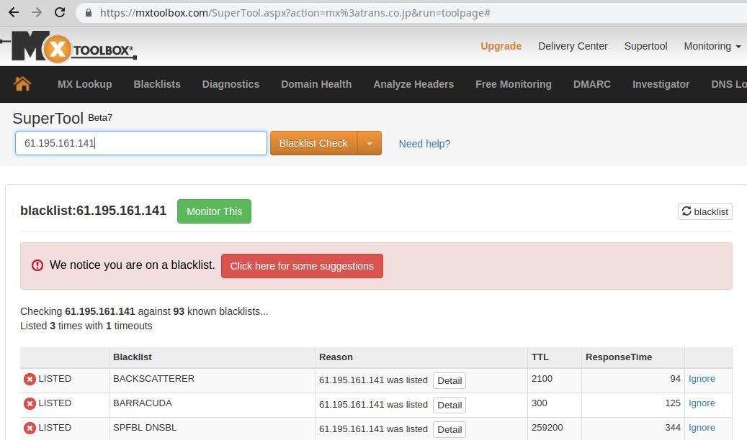Image resolution: width=747 pixels, height=440 pixels.
Task: Go to Investigator
Action: pyautogui.click(x=661, y=84)
